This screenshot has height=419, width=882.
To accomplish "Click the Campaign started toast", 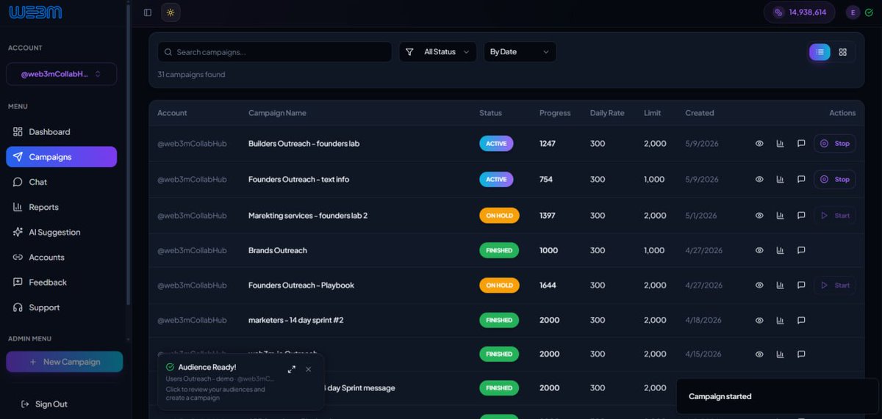I will coord(777,397).
